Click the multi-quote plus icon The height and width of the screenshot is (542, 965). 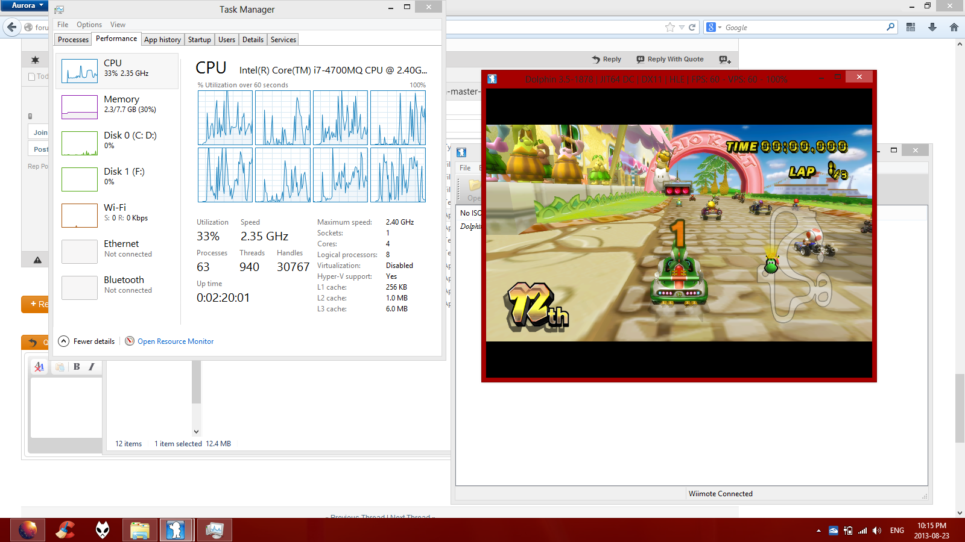[x=725, y=59]
